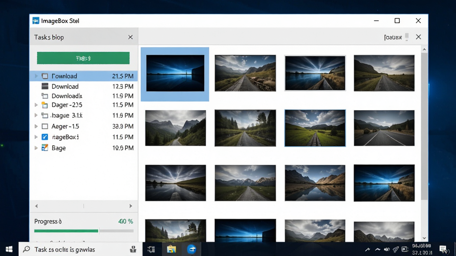456x256 pixels.
Task: Click the dark icon beside Download 12.3 PM
Action: pos(45,86)
